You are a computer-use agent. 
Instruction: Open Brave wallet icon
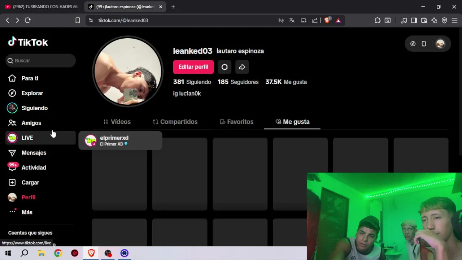(424, 20)
